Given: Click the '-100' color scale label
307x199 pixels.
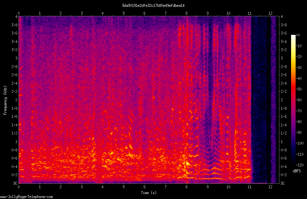Looking at the screenshot, I should tap(300, 143).
